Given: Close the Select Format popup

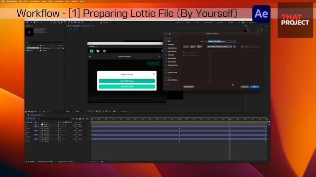Looking at the screenshot, I should (x=154, y=74).
